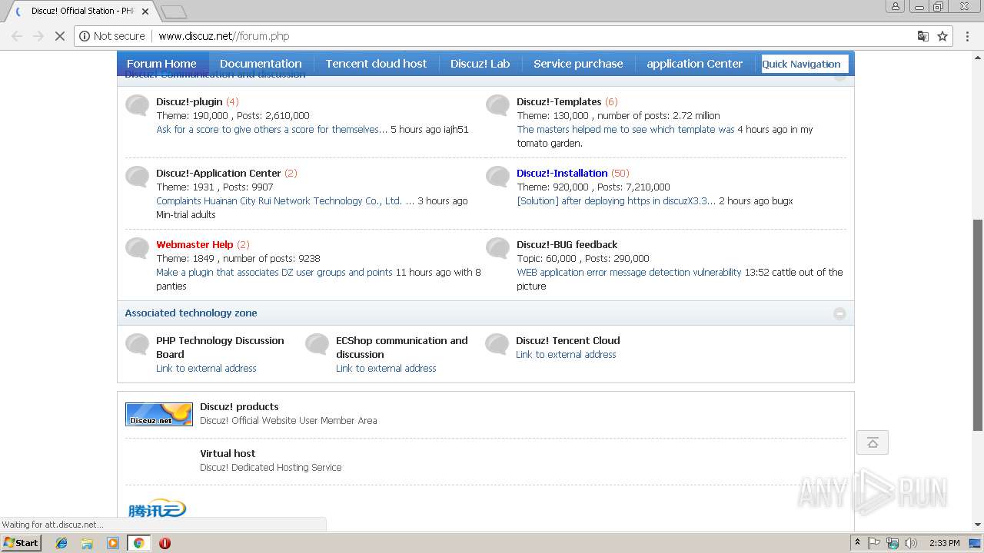
Task: Open Internet Explorer from the taskbar
Action: [61, 543]
